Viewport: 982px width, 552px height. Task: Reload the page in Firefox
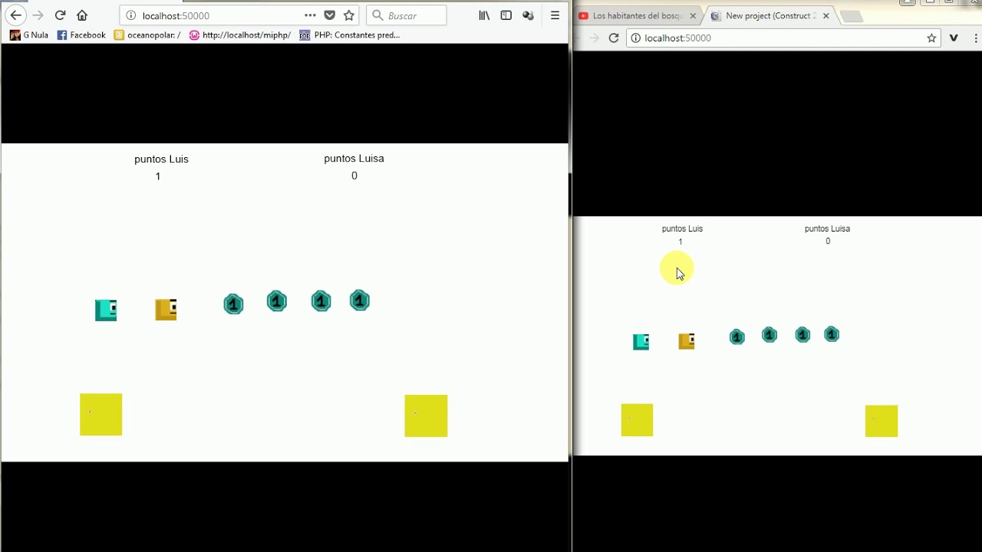[60, 15]
